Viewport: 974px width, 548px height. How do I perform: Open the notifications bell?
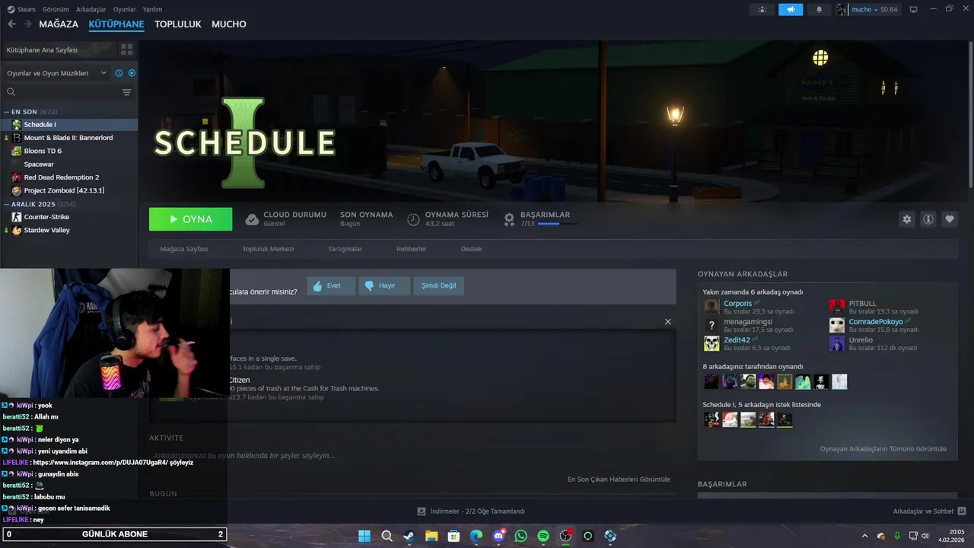pos(820,9)
